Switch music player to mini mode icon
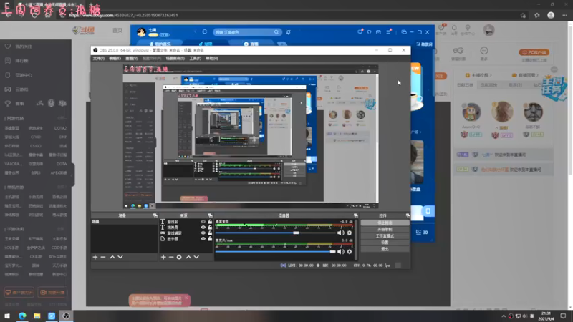This screenshot has width=573, height=322. (x=404, y=32)
